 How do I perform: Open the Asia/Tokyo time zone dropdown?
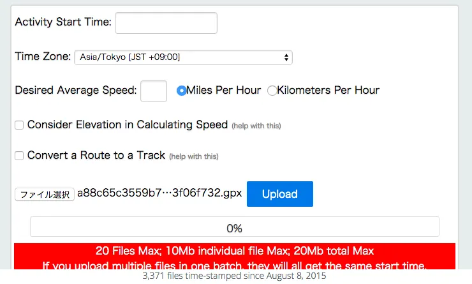pyautogui.click(x=183, y=57)
